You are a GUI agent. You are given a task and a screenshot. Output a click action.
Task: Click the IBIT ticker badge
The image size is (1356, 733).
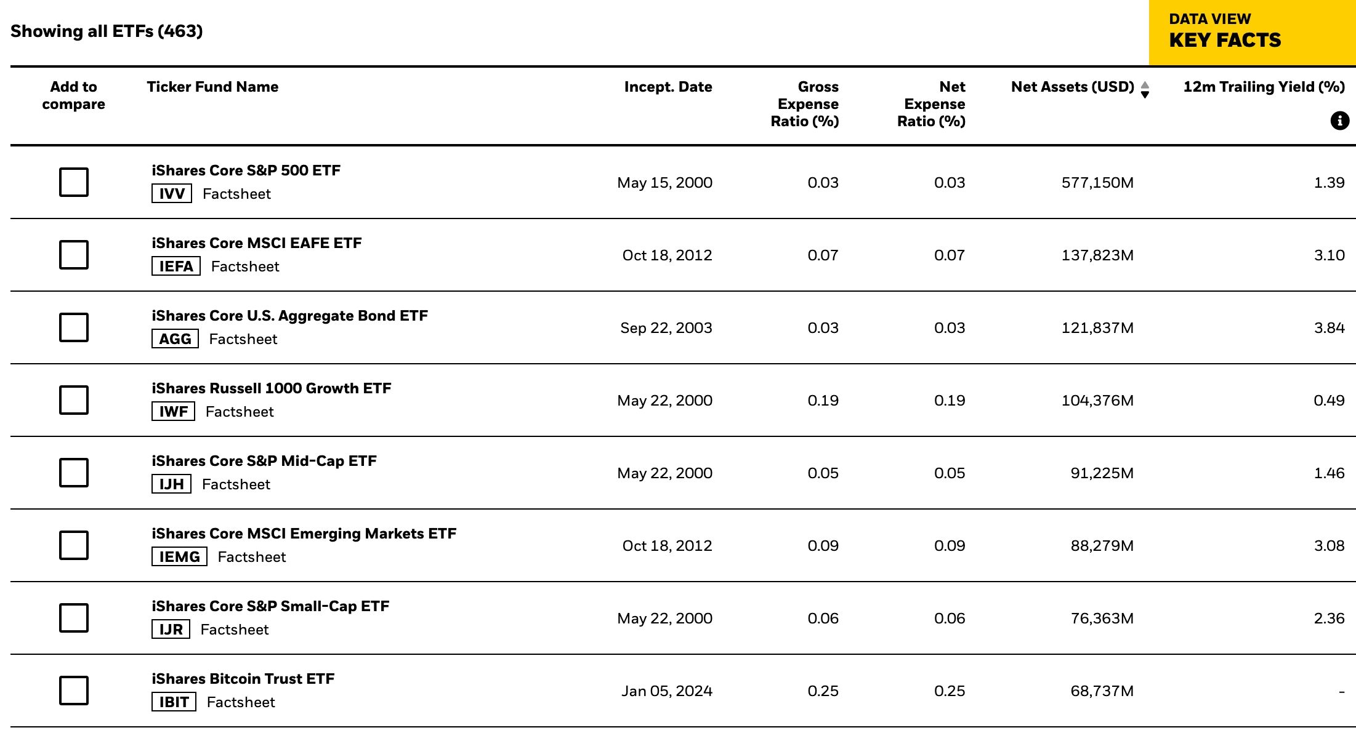click(x=174, y=702)
